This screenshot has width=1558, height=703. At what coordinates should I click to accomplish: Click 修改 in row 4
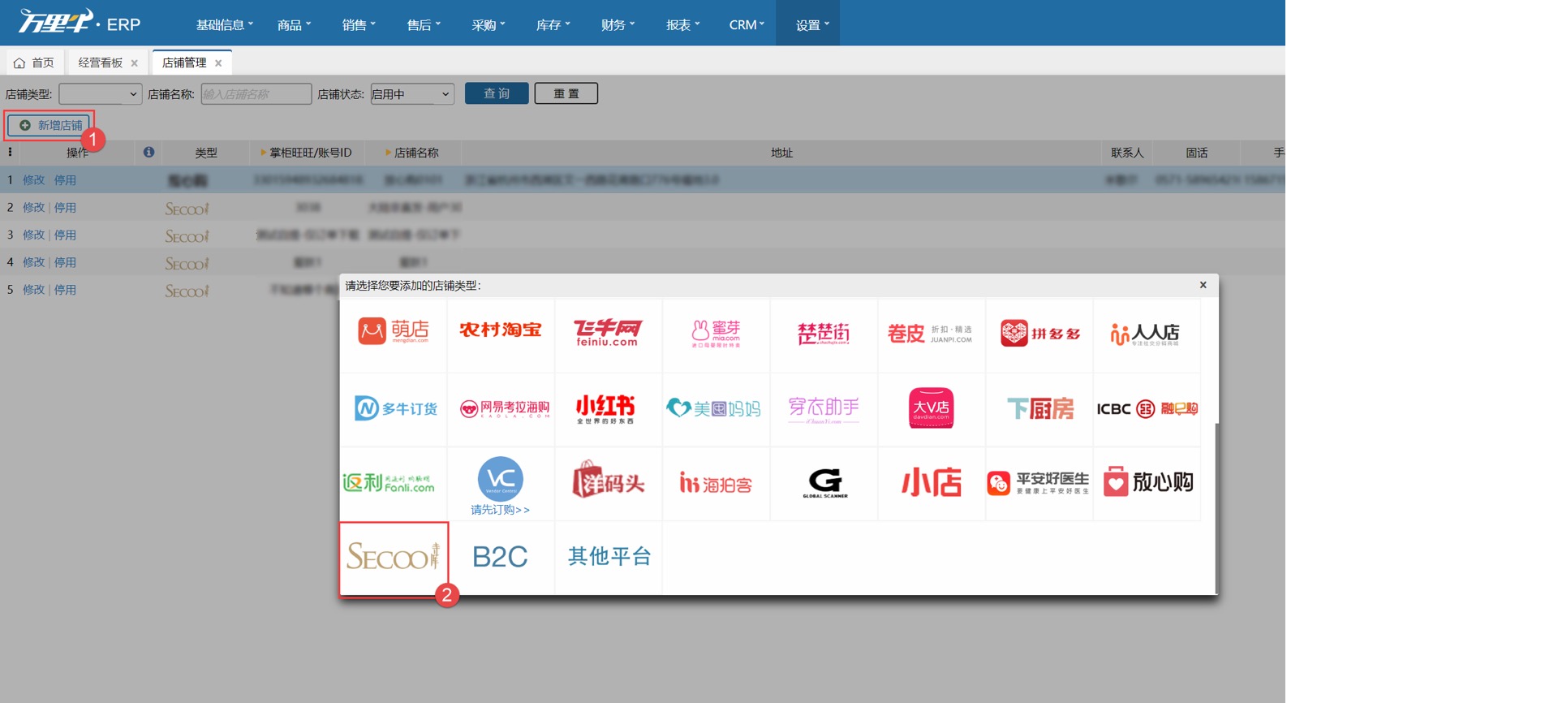(x=33, y=262)
